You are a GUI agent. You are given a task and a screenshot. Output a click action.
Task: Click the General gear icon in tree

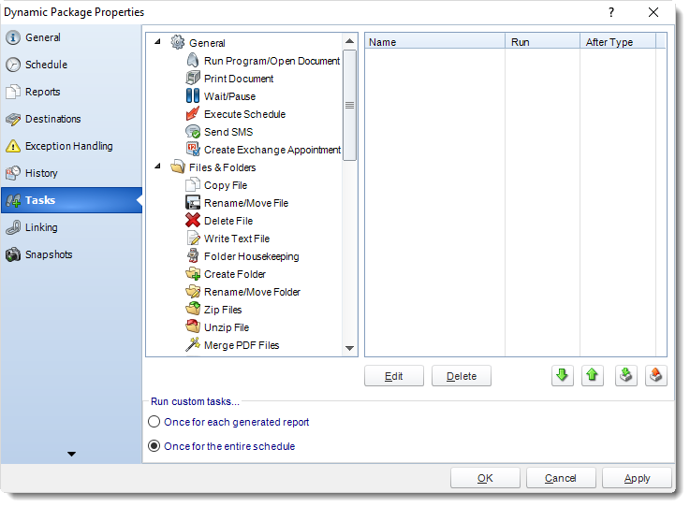click(x=177, y=42)
